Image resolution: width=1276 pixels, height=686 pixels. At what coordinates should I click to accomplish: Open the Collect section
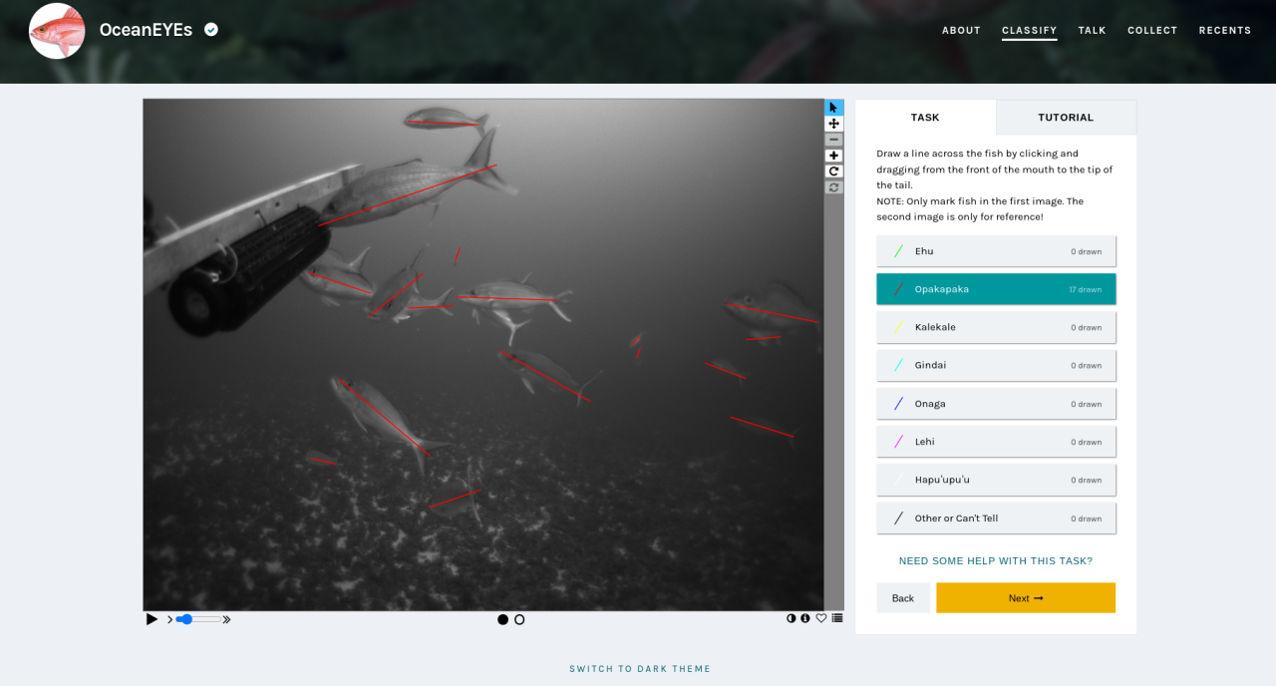(x=1152, y=30)
